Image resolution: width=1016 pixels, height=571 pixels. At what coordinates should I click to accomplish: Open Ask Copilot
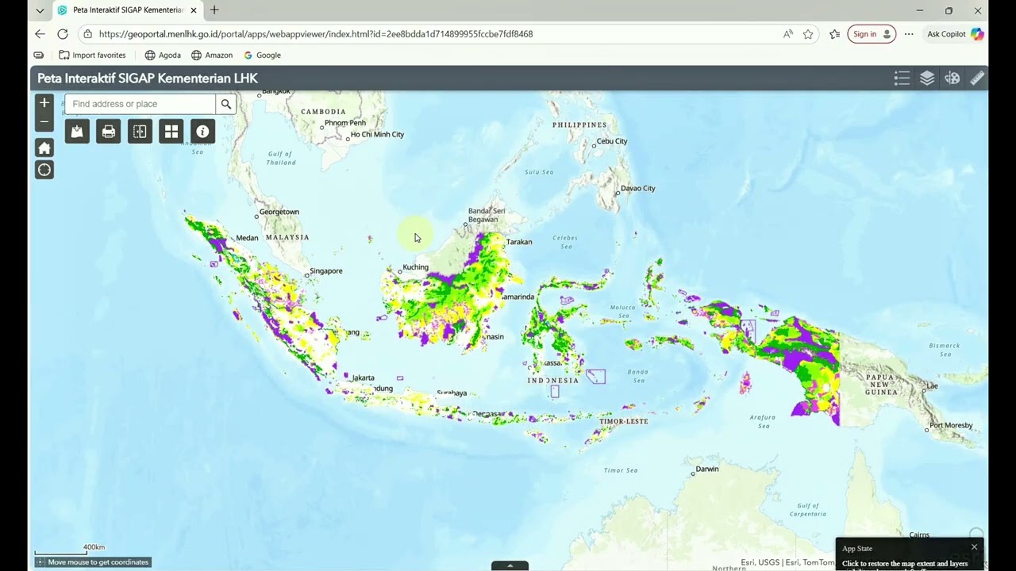pyautogui.click(x=955, y=34)
